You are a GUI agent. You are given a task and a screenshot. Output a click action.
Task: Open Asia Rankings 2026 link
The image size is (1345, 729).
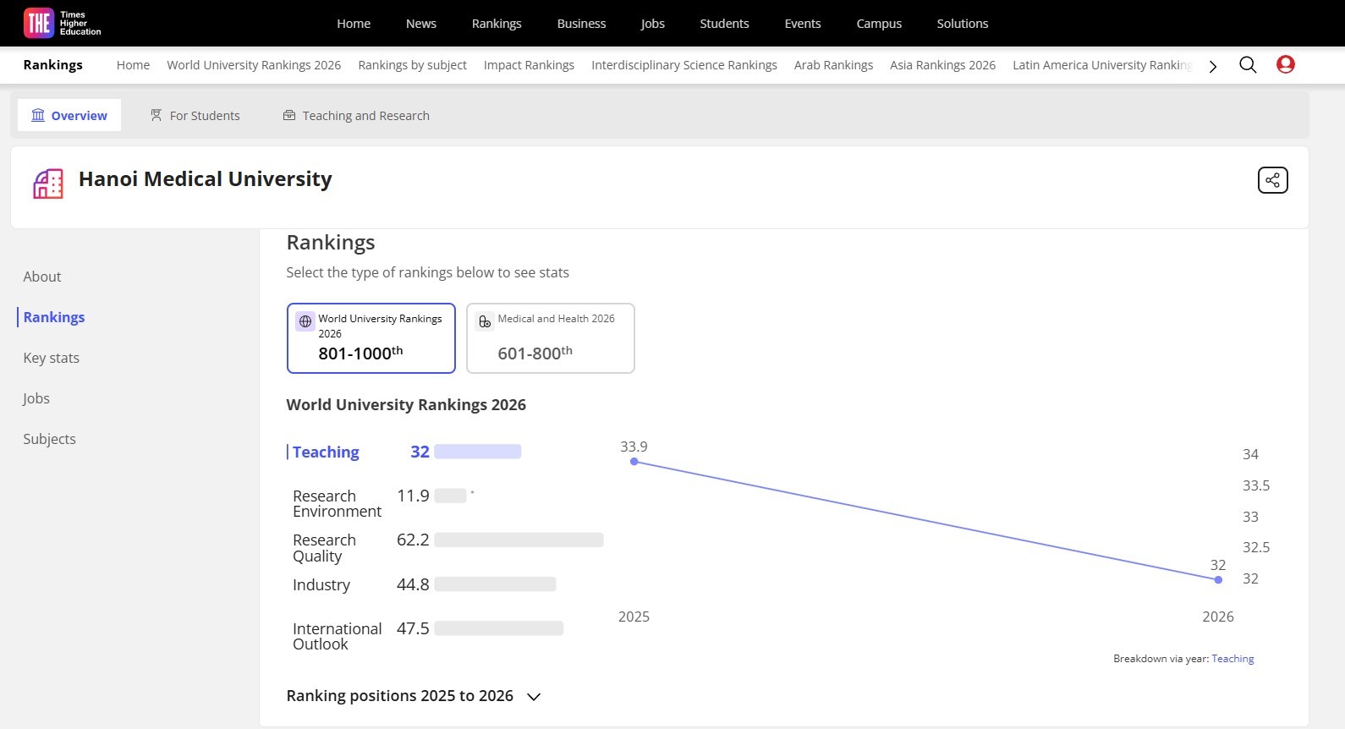tap(942, 65)
